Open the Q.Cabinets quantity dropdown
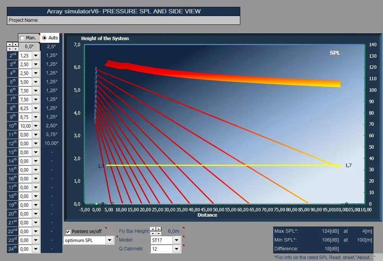The width and height of the screenshot is (383, 261). click(x=176, y=249)
